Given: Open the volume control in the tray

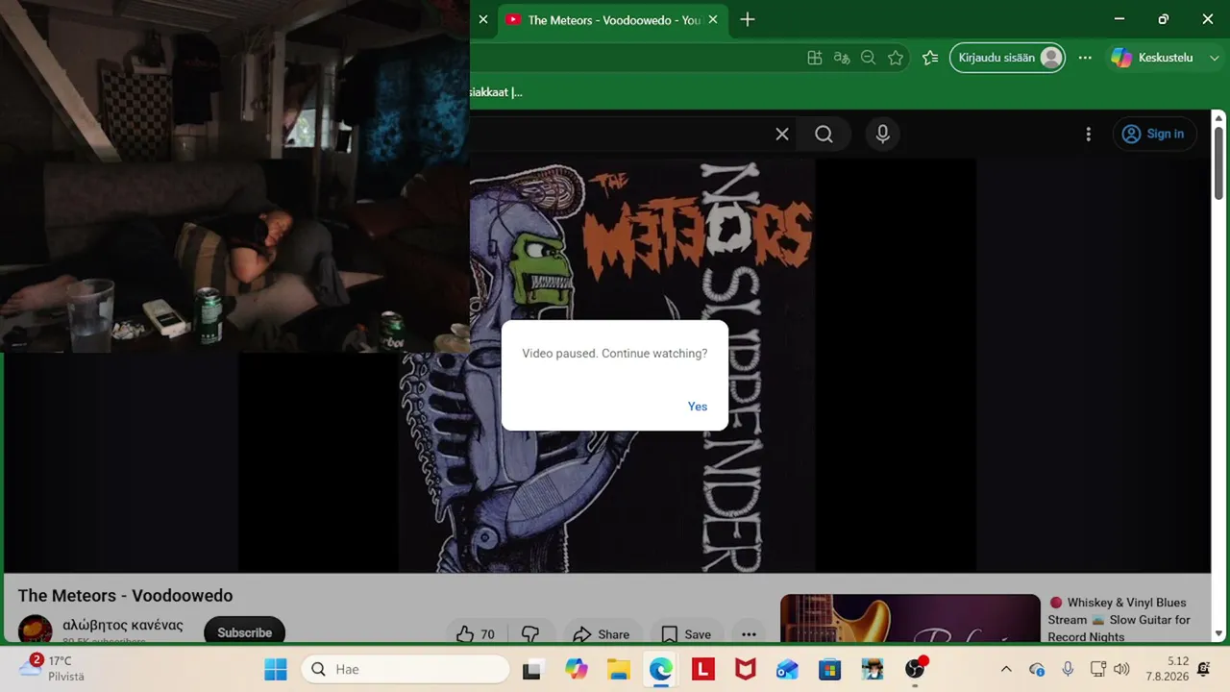Looking at the screenshot, I should (x=1121, y=669).
